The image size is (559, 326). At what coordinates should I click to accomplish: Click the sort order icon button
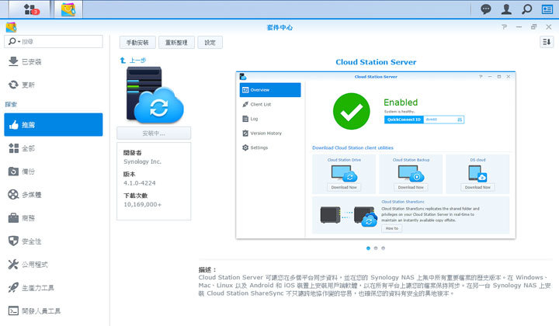[547, 42]
